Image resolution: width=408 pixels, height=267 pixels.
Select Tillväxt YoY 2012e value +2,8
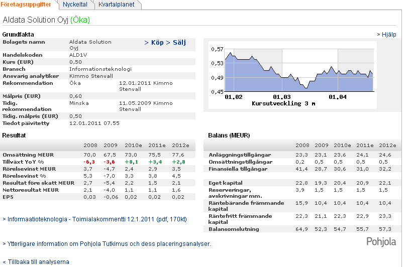178,162
